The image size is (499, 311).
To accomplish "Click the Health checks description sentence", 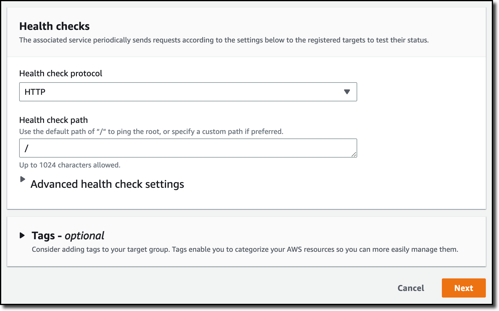I will click(x=224, y=40).
